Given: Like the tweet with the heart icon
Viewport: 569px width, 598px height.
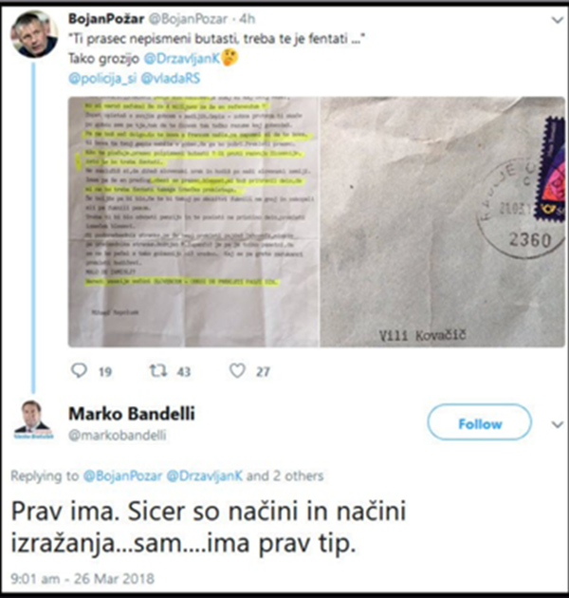Looking at the screenshot, I should (237, 370).
